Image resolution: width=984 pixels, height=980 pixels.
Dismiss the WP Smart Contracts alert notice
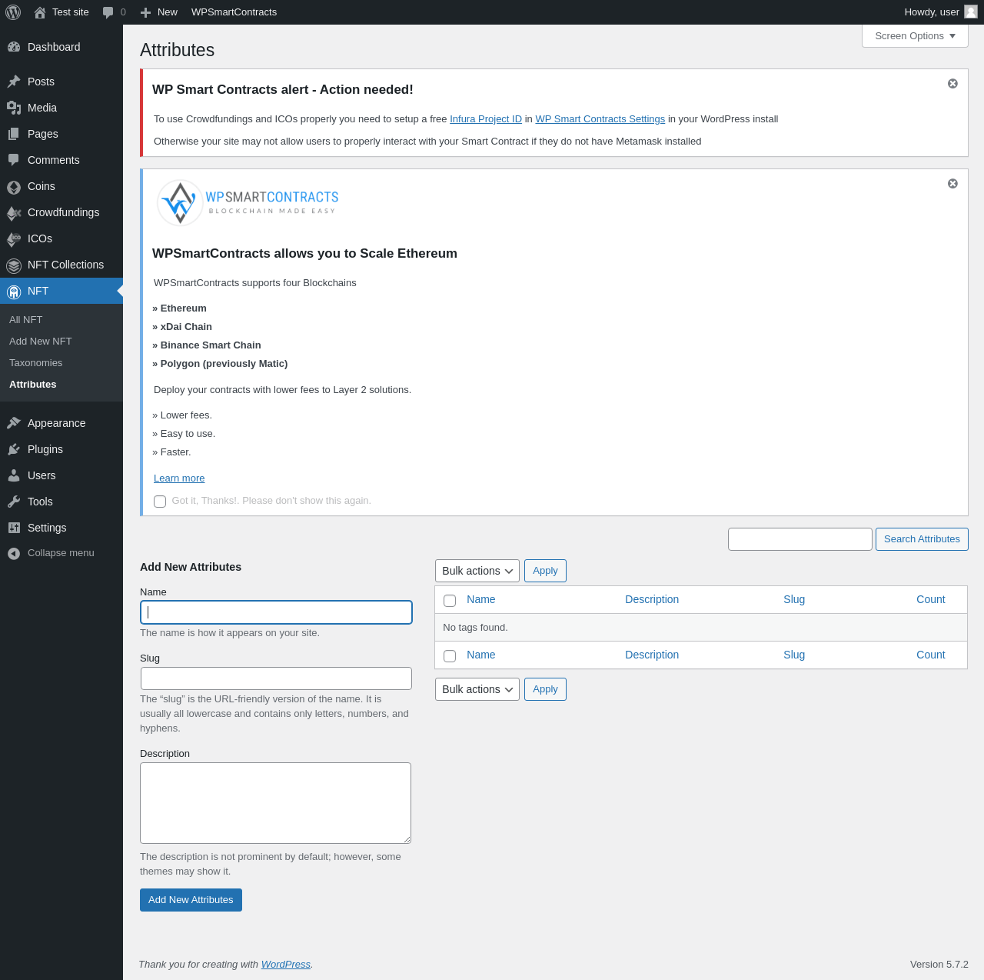(952, 83)
